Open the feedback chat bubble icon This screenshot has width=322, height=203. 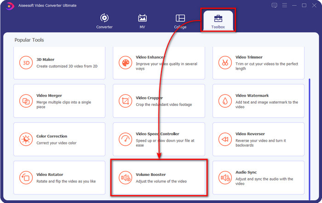(274, 5)
